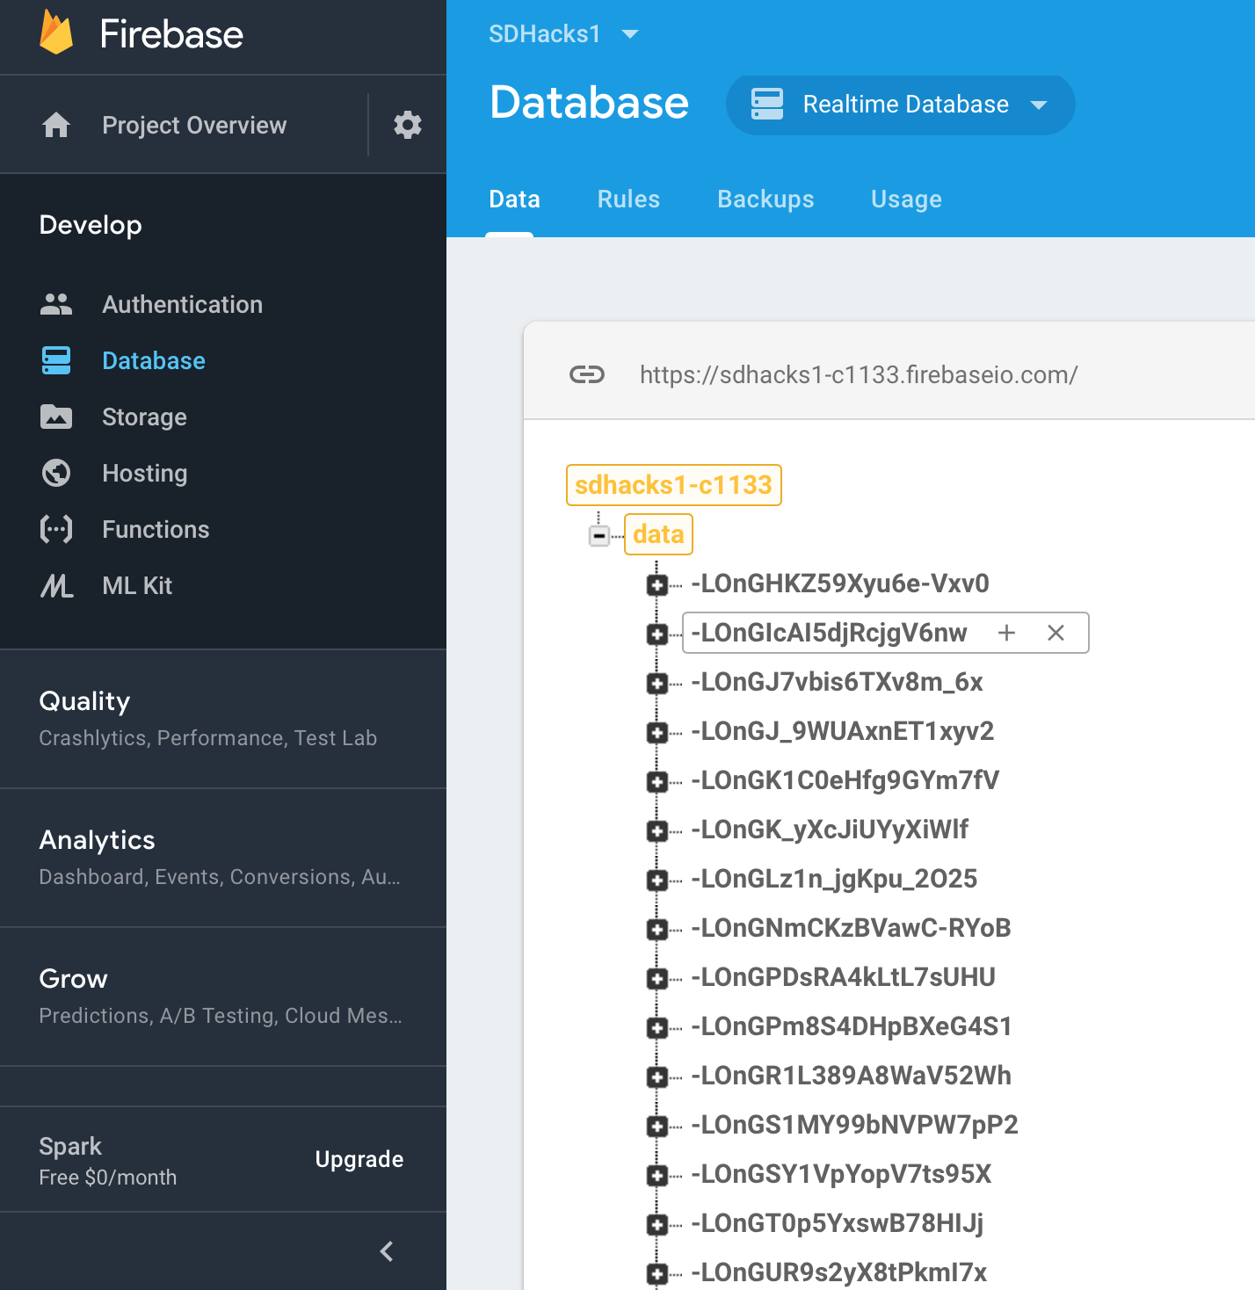The image size is (1255, 1290).
Task: Click the Hosting globe icon
Action: (x=56, y=473)
